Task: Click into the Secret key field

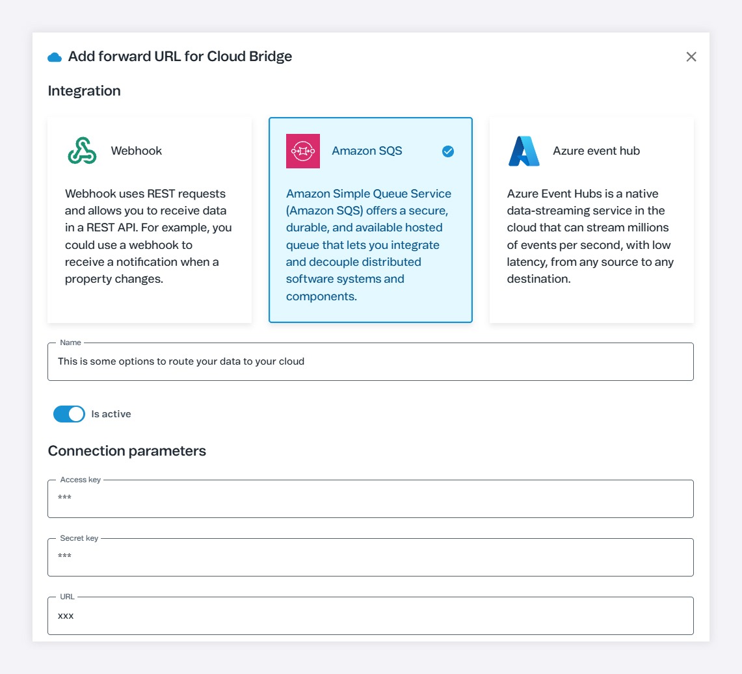Action: (x=370, y=557)
